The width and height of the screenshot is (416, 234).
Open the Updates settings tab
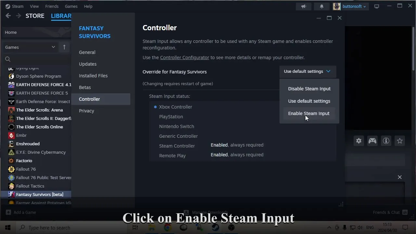101,64
